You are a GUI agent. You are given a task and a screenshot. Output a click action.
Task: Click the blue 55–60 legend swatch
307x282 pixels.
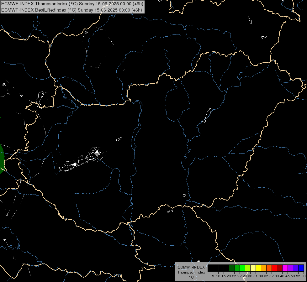point(301,268)
